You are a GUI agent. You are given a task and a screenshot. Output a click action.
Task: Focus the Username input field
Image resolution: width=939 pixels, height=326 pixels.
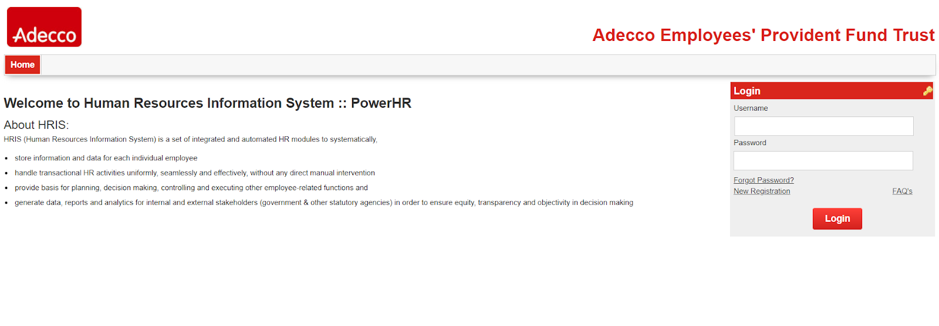[x=823, y=126]
